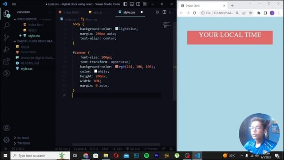
Task: Click the style.css breadcrumb item
Action: coord(71,19)
